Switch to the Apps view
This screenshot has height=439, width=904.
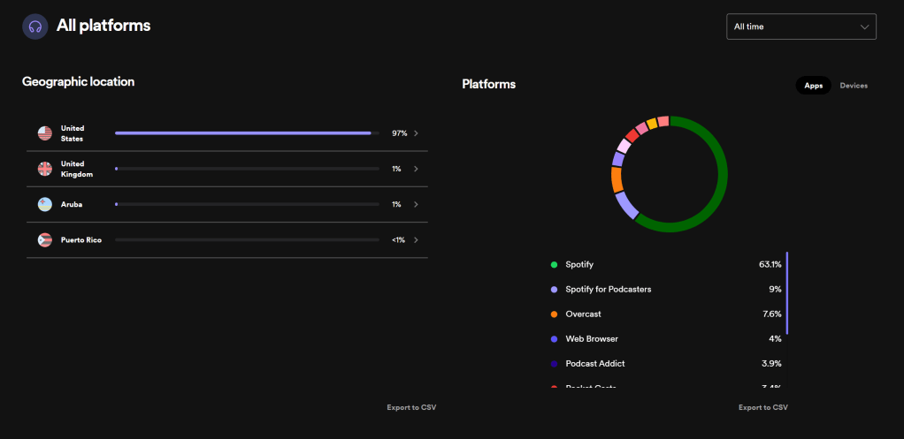813,86
